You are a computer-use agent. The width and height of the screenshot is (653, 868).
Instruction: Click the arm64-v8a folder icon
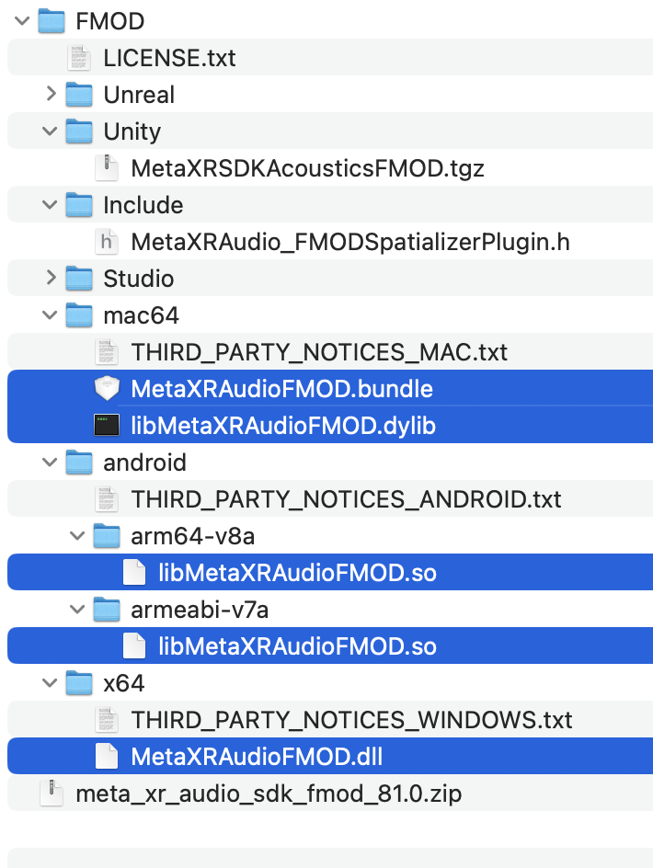(x=108, y=536)
